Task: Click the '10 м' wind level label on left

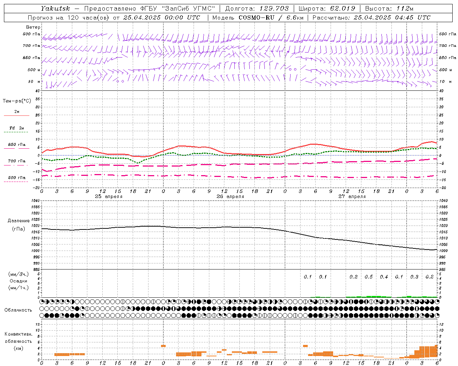Action: (x=34, y=81)
